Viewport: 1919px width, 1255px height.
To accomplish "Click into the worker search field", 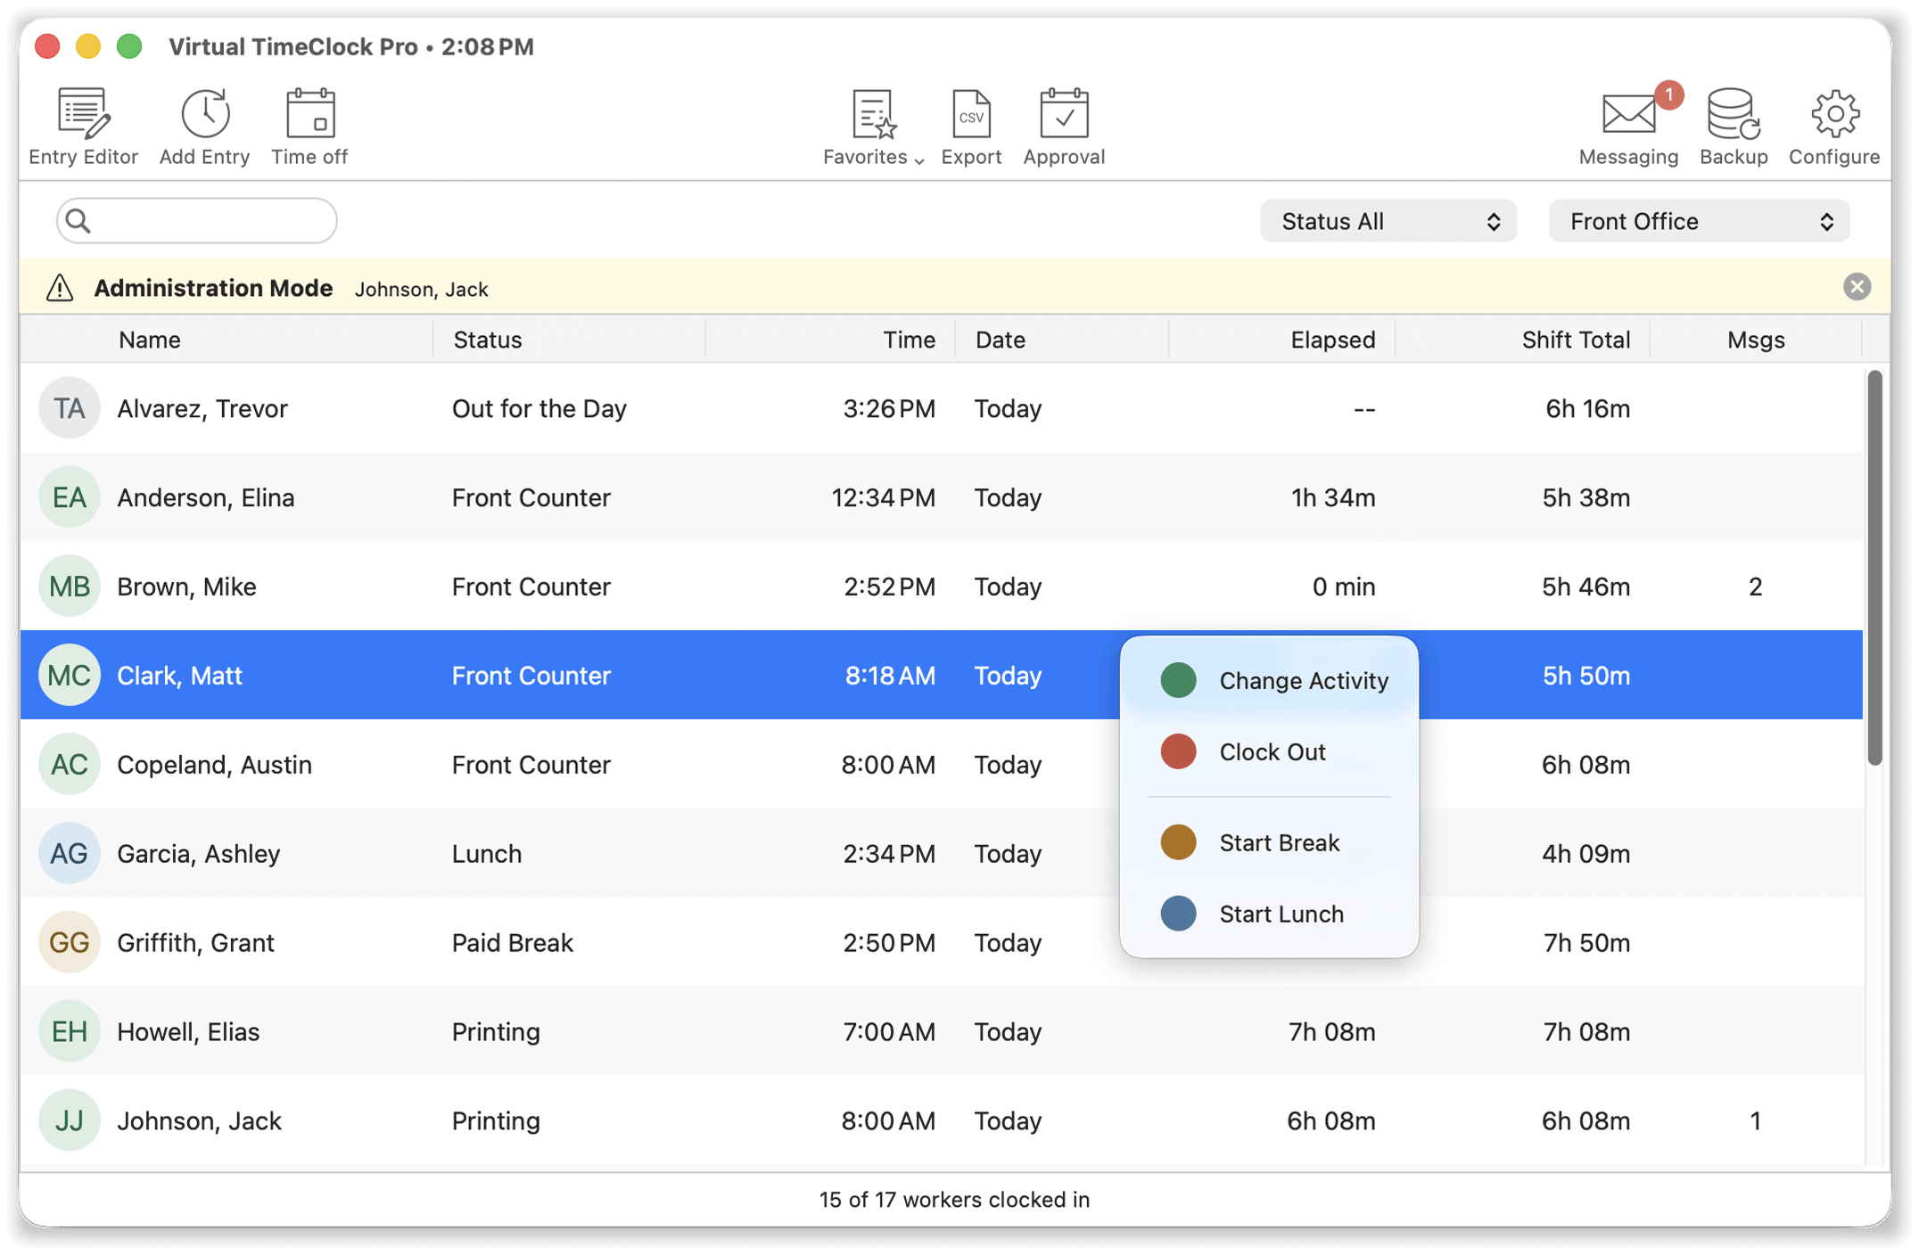I will [x=196, y=220].
